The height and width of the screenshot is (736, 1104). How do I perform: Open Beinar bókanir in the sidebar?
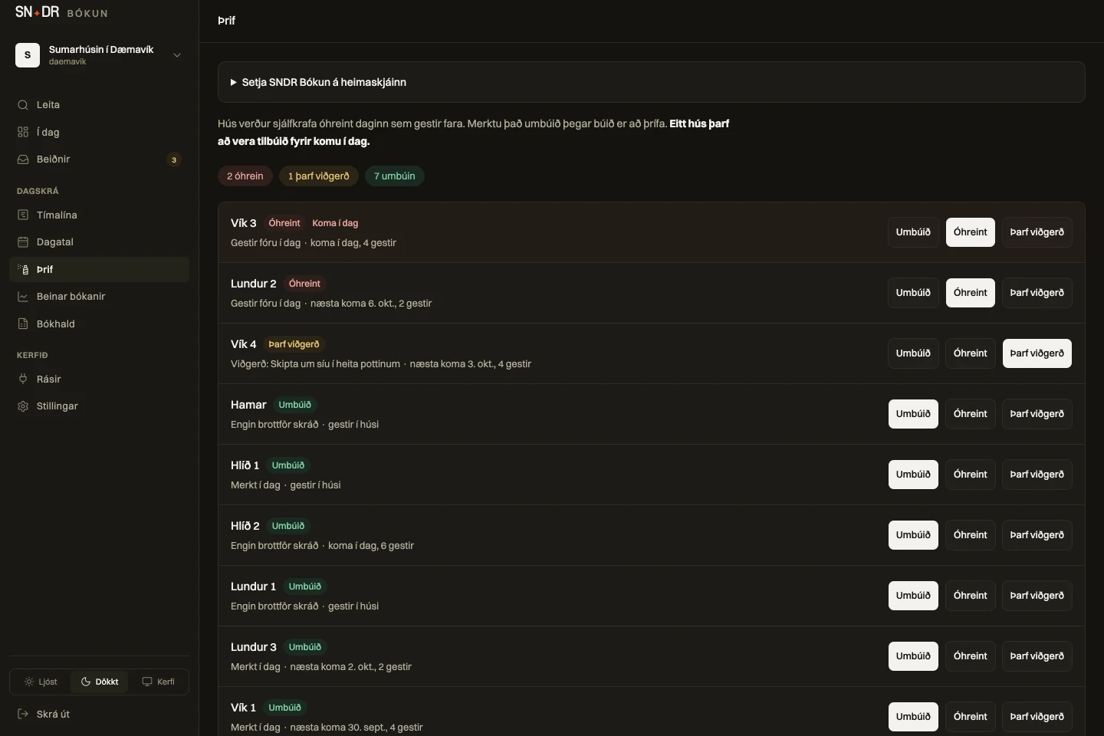(99, 297)
